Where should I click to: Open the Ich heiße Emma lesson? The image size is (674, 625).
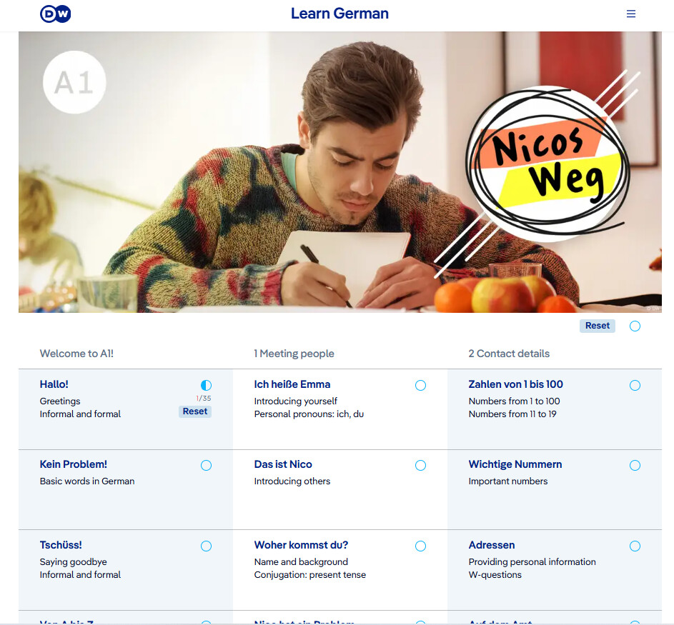pyautogui.click(x=292, y=384)
